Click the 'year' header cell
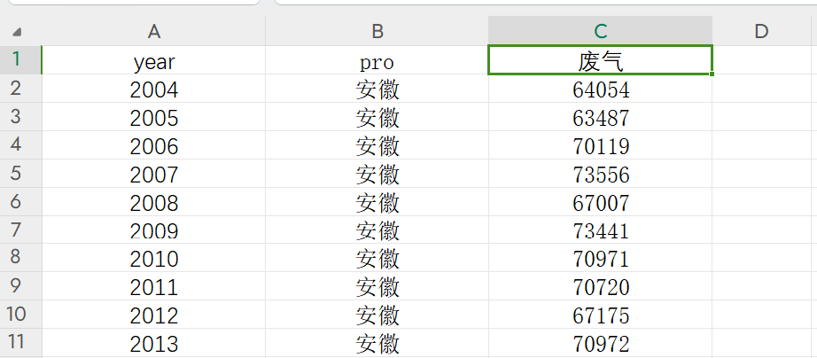The width and height of the screenshot is (817, 358). [x=154, y=61]
